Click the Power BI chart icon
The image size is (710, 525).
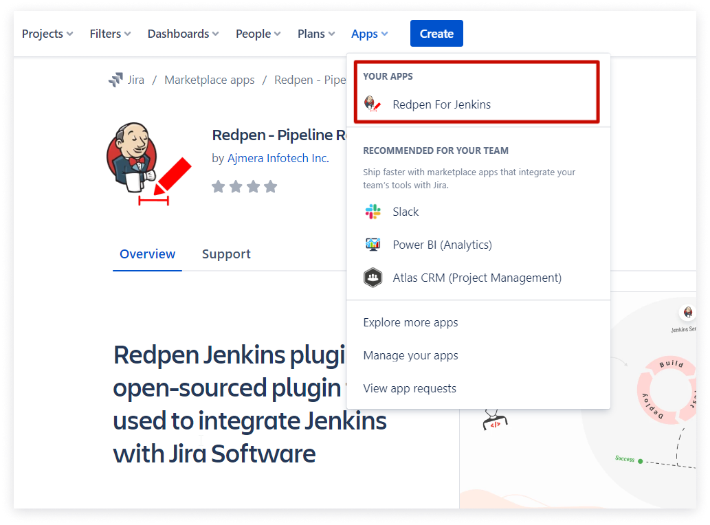coord(373,245)
